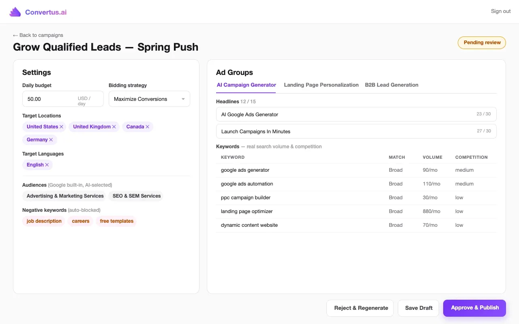
Task: Click the campaign title 'Grow Qualified Leads — Spring Push'
Action: coord(106,47)
